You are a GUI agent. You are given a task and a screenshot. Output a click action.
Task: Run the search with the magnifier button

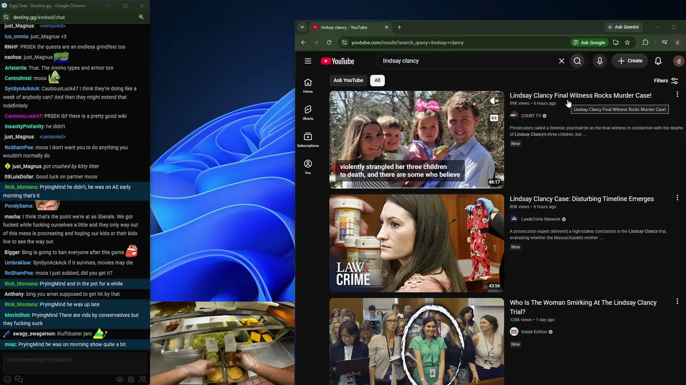pos(577,61)
